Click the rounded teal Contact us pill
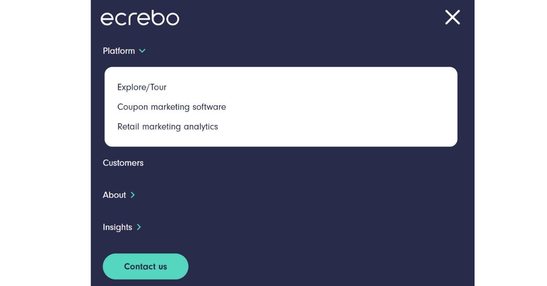This screenshot has height=286, width=547. [x=145, y=266]
